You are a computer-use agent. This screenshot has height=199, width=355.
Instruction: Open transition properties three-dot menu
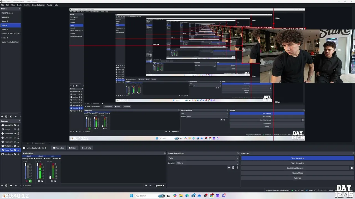click(237, 167)
